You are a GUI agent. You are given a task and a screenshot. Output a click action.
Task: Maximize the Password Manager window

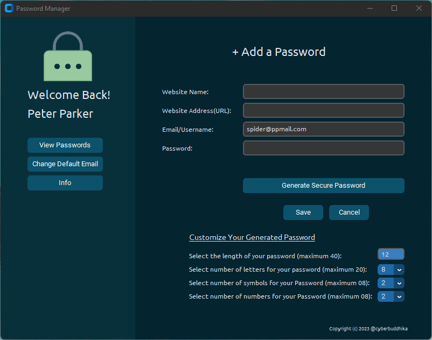[x=394, y=8]
